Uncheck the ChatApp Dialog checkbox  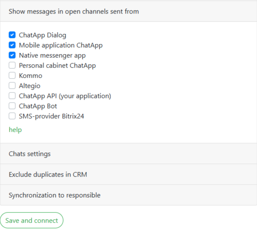click(x=12, y=35)
